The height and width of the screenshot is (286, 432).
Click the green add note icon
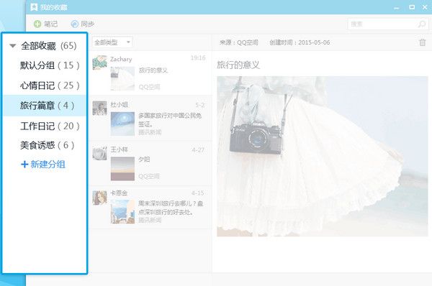click(37, 24)
